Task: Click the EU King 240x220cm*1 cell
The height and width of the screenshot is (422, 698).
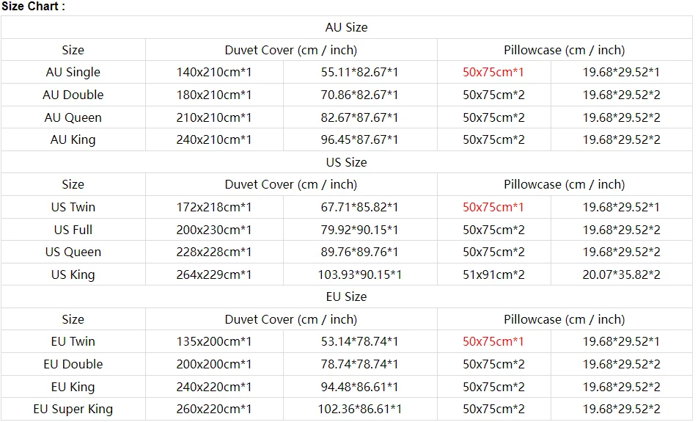Action: click(214, 388)
